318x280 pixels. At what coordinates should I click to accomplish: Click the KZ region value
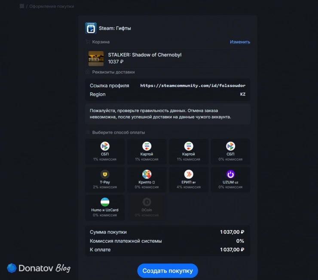point(243,94)
